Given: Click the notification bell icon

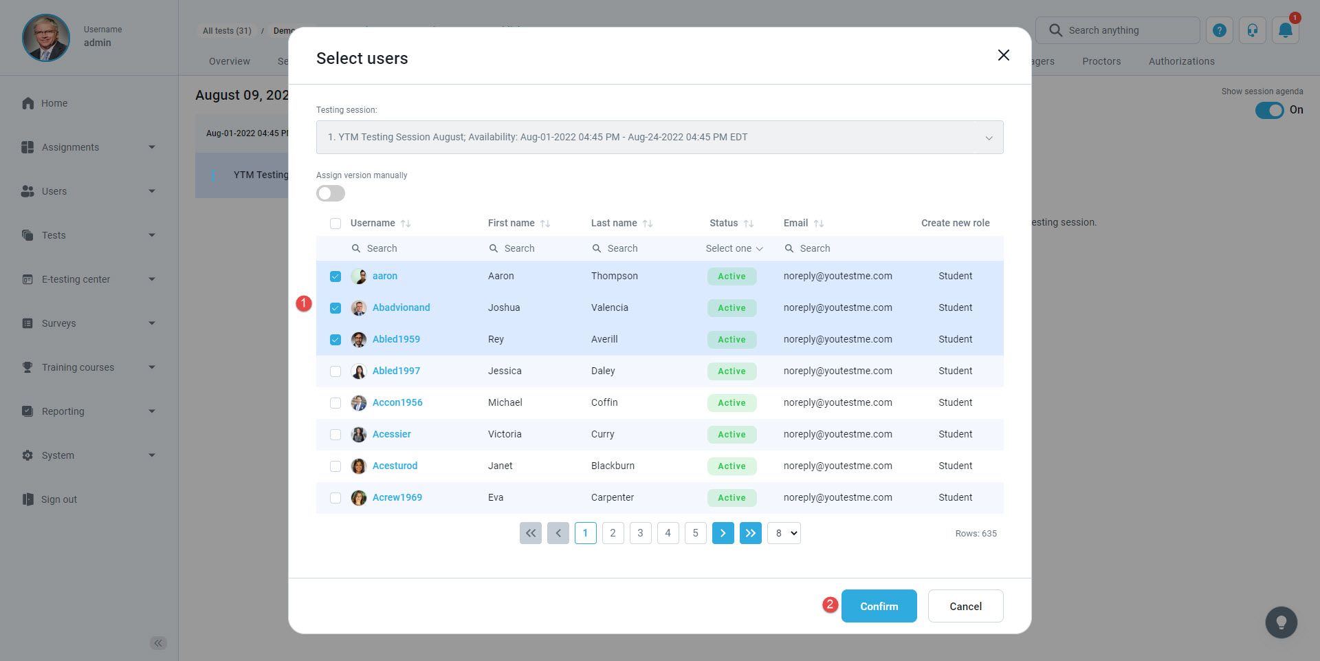Looking at the screenshot, I should tap(1285, 30).
